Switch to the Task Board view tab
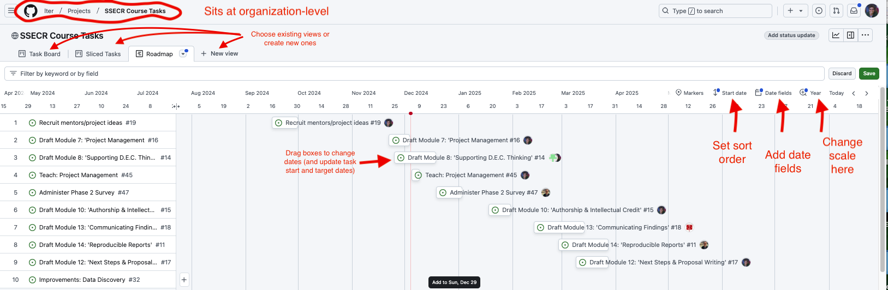 tap(39, 54)
